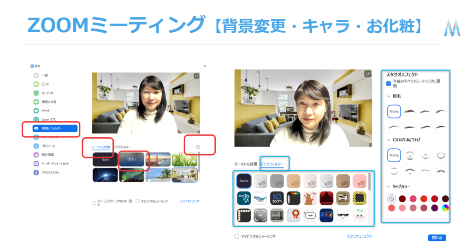472x251 pixels.
Task: Select the no-lip-color crossed circle
Action: (391, 198)
